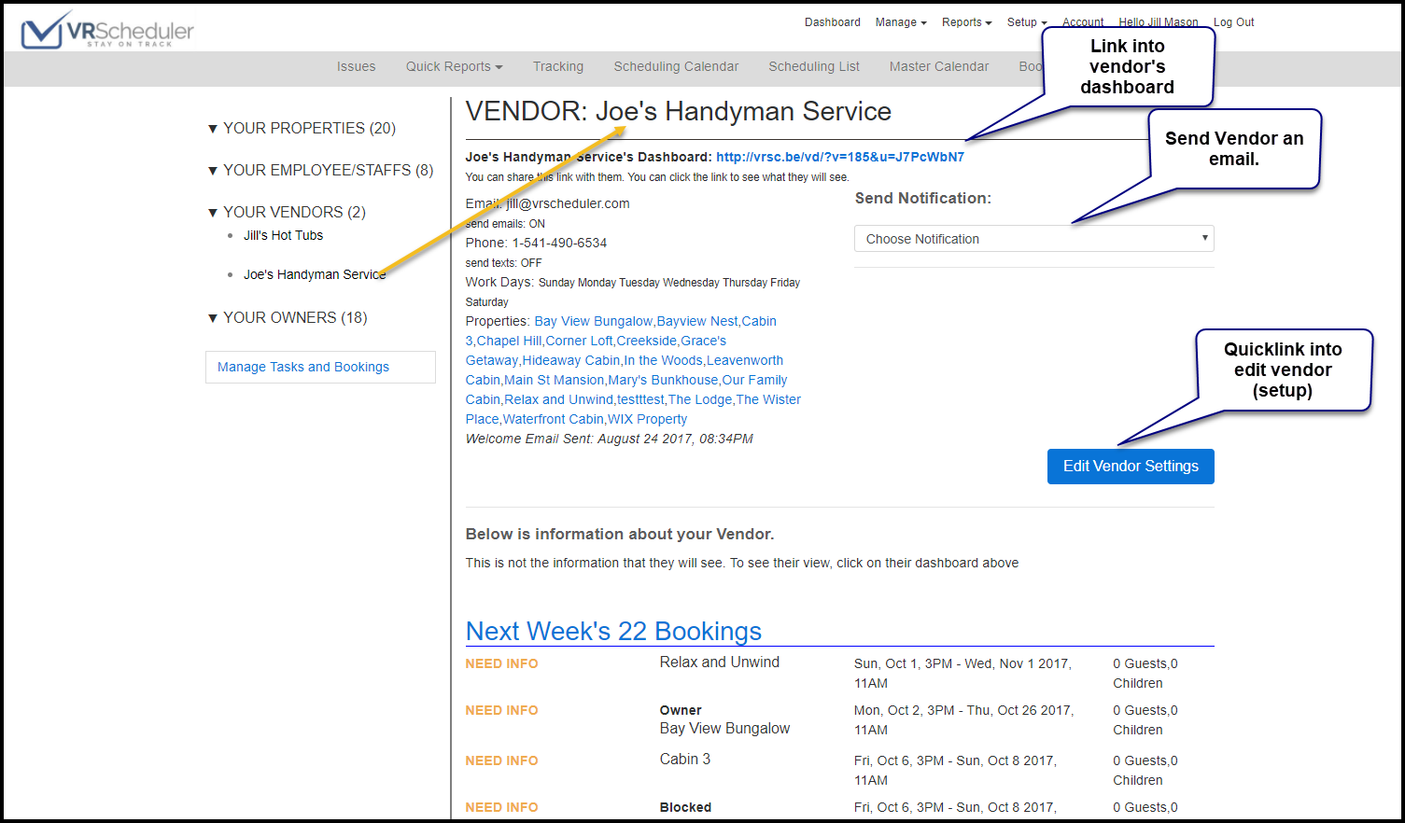The height and width of the screenshot is (823, 1405).
Task: Select vendor Joe's Handyman Service in sidebar
Action: click(x=315, y=274)
